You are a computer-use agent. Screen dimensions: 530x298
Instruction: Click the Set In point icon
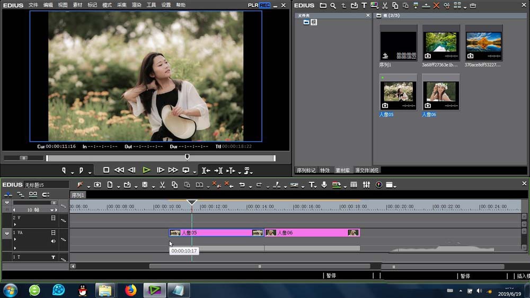64,171
